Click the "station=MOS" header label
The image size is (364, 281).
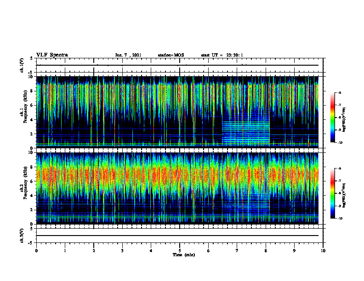tap(171, 55)
